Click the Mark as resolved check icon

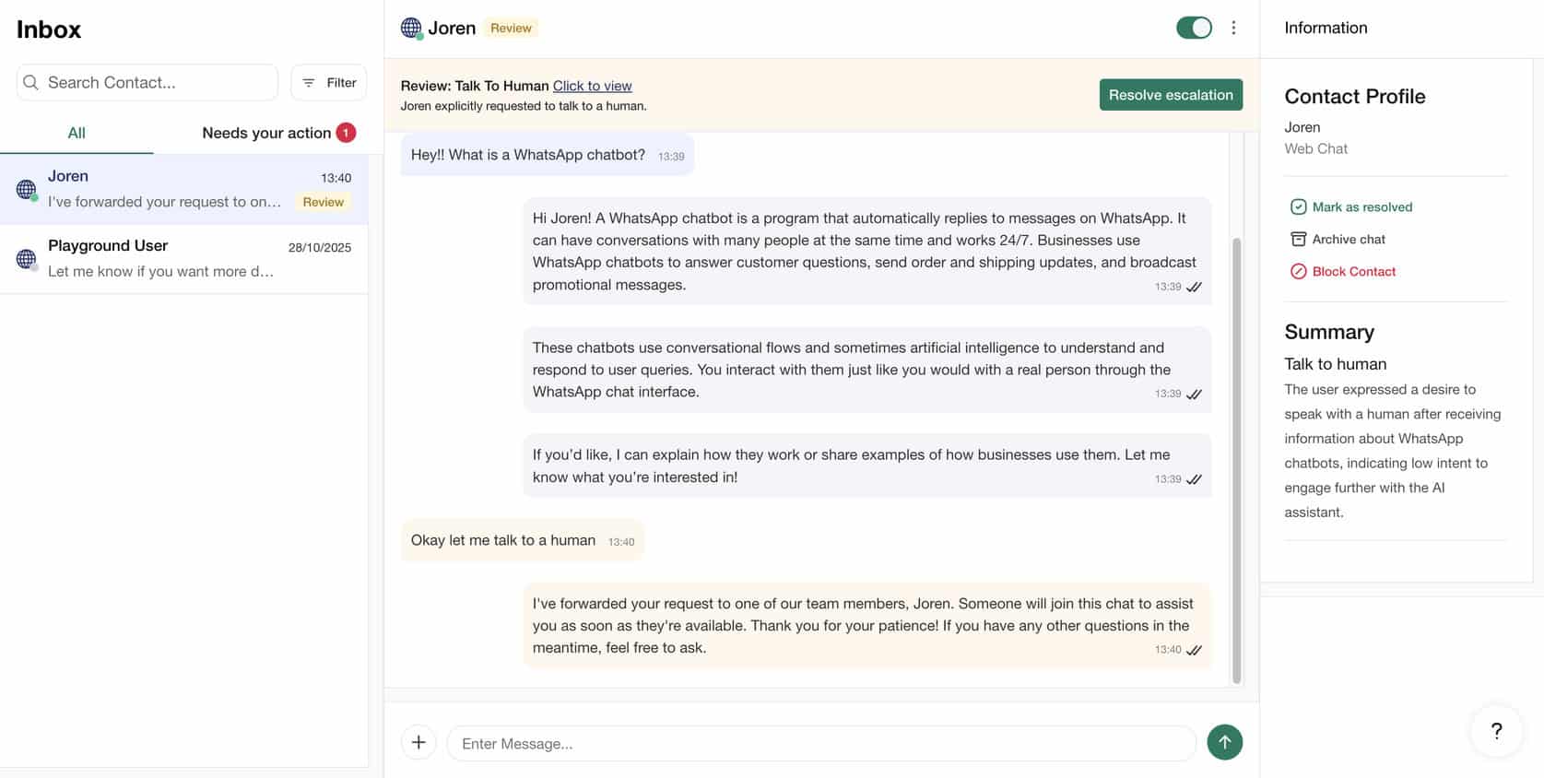tap(1298, 207)
